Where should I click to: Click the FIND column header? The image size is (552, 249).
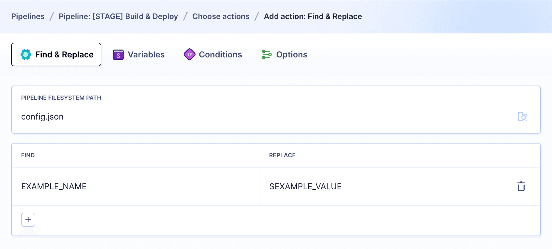point(28,155)
